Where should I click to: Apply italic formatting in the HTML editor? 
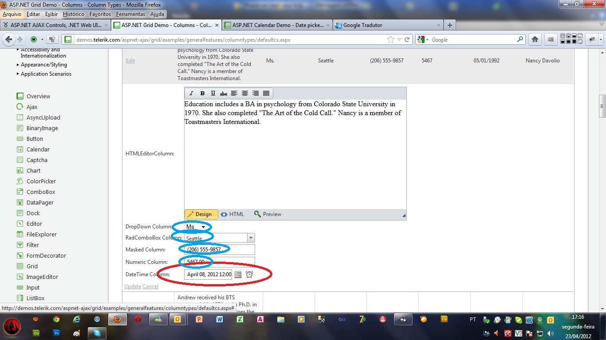pyautogui.click(x=191, y=93)
